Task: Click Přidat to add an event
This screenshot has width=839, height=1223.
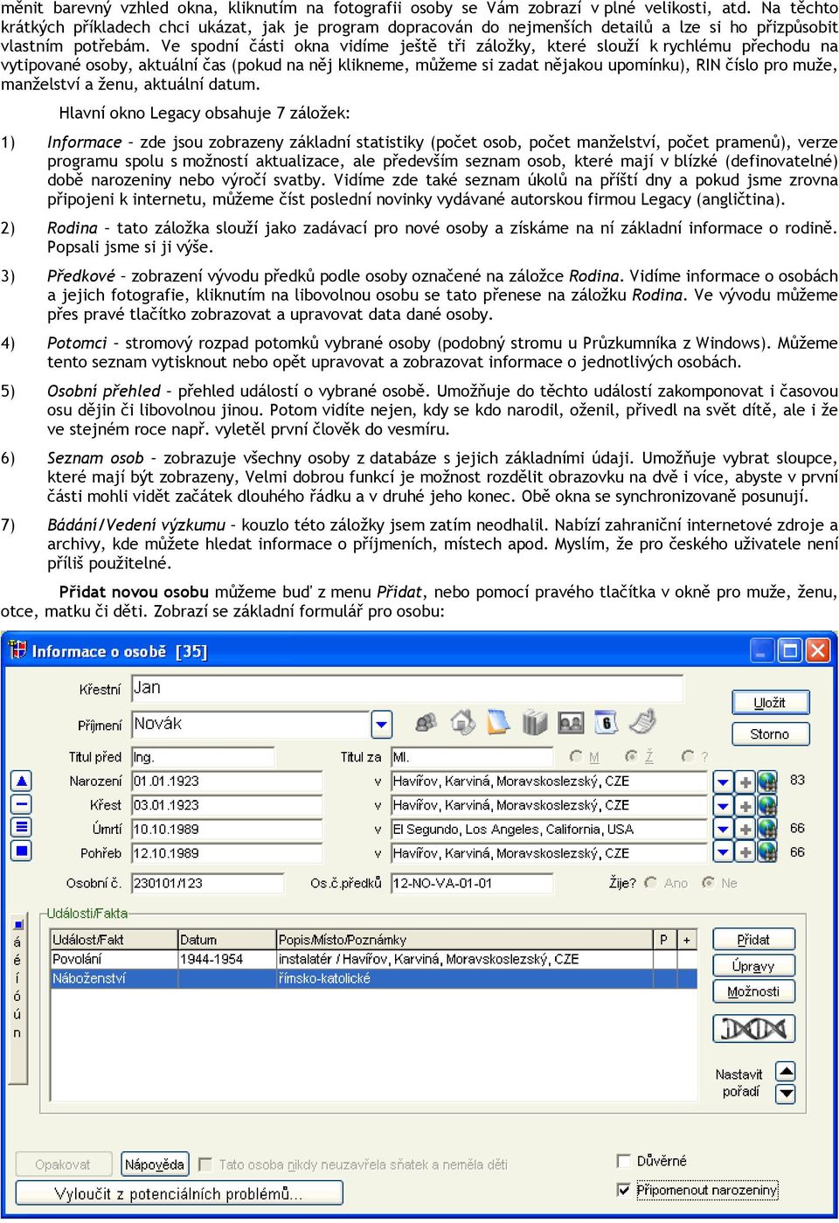Action: point(753,940)
